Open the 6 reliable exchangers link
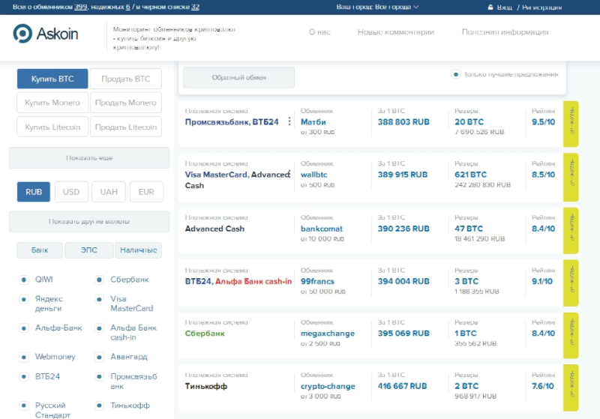Viewport: 600px width, 419px height. tap(127, 7)
